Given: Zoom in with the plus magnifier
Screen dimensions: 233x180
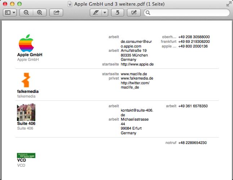Looking at the screenshot, I should (x=40, y=13).
